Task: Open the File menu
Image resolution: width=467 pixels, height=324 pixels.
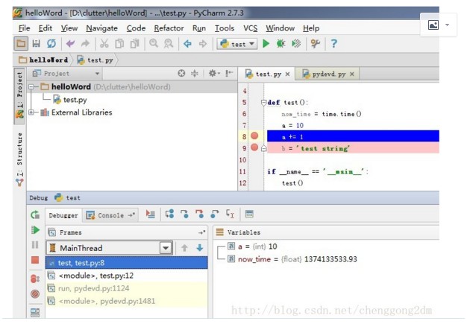Action: 24,28
